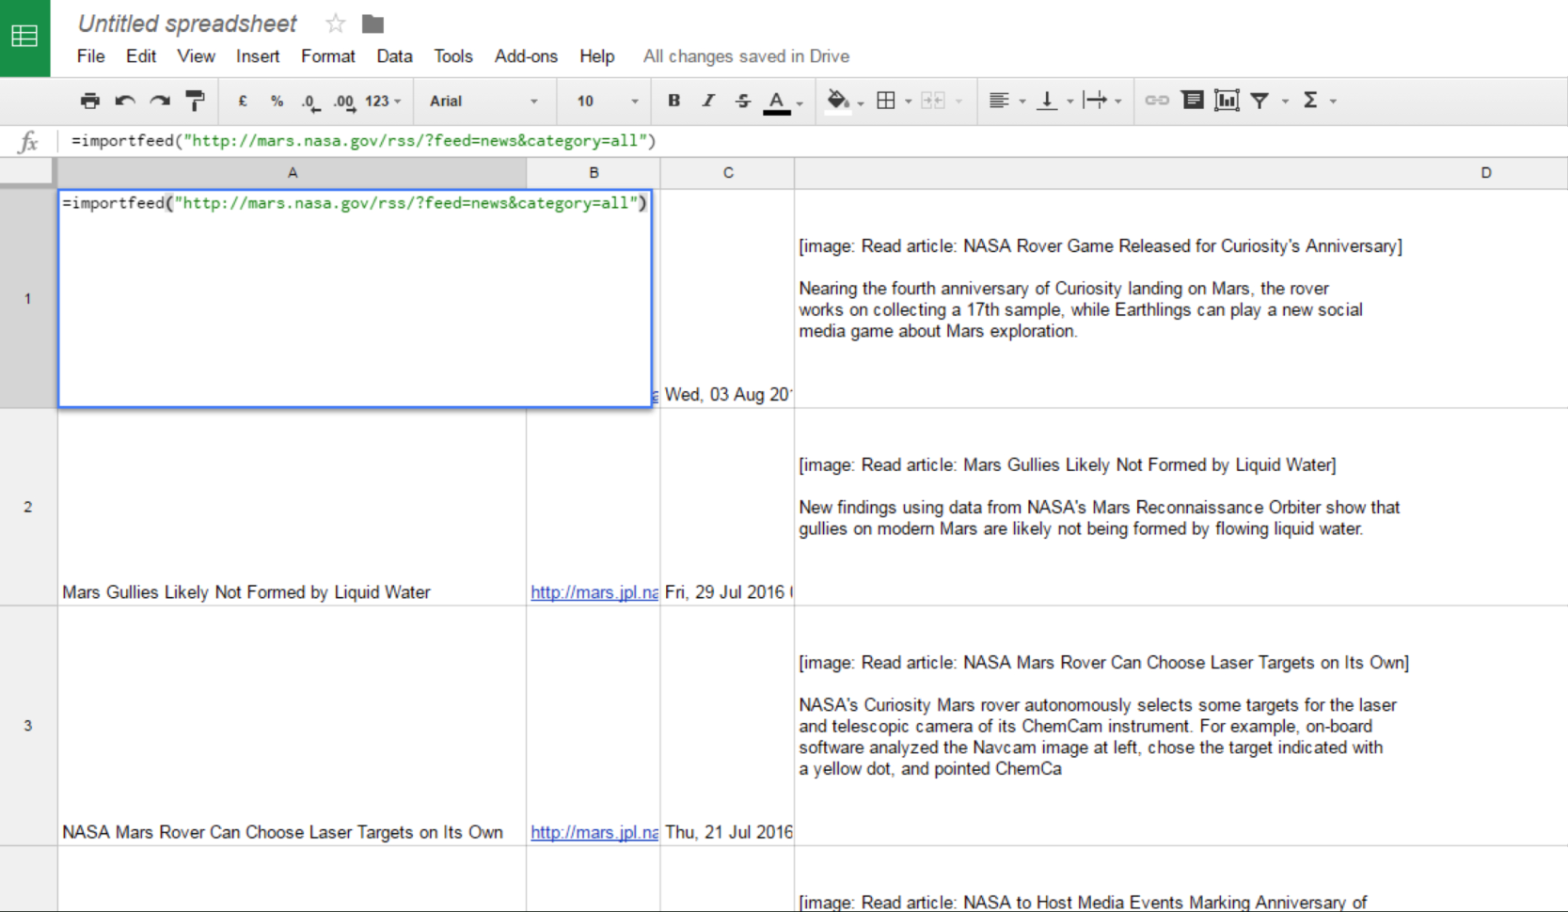Select cell 'Mars Gullies Likely Not Formed by Liquid Water'

(x=292, y=507)
